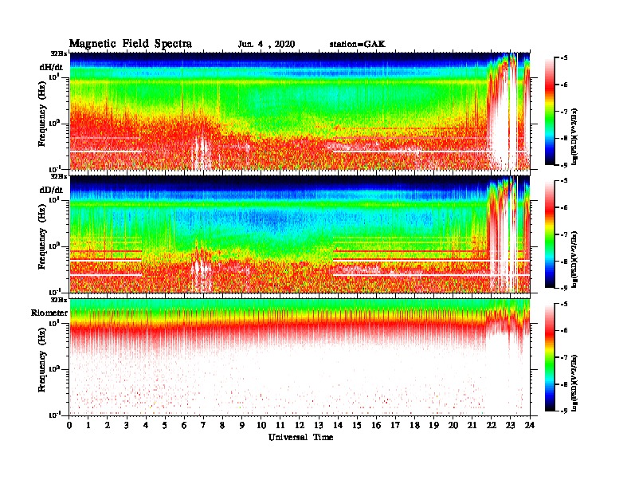Click hour tick label "22" on time axis
Screen dimensions: 631x488
pyautogui.click(x=492, y=425)
